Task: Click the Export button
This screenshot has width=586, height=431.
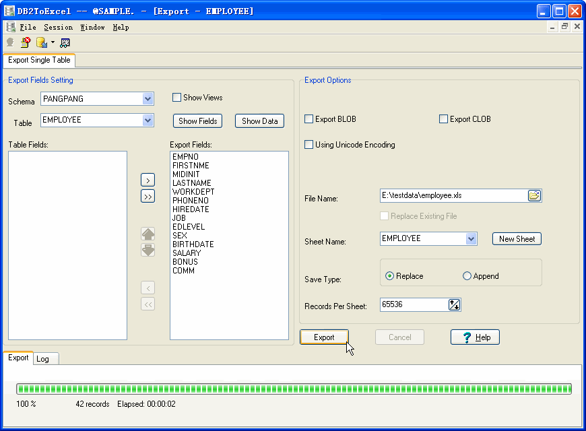Action: (x=324, y=337)
